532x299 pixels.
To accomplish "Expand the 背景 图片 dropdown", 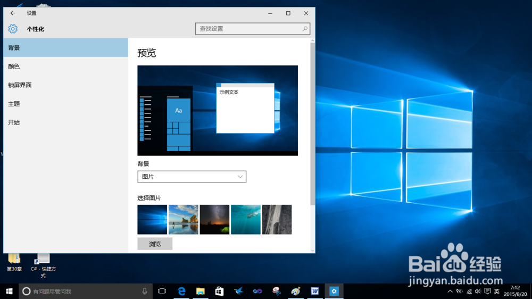I will tap(192, 177).
